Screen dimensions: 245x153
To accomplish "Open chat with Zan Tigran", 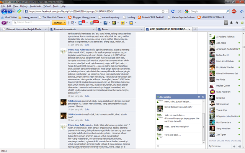I will point(225,135).
